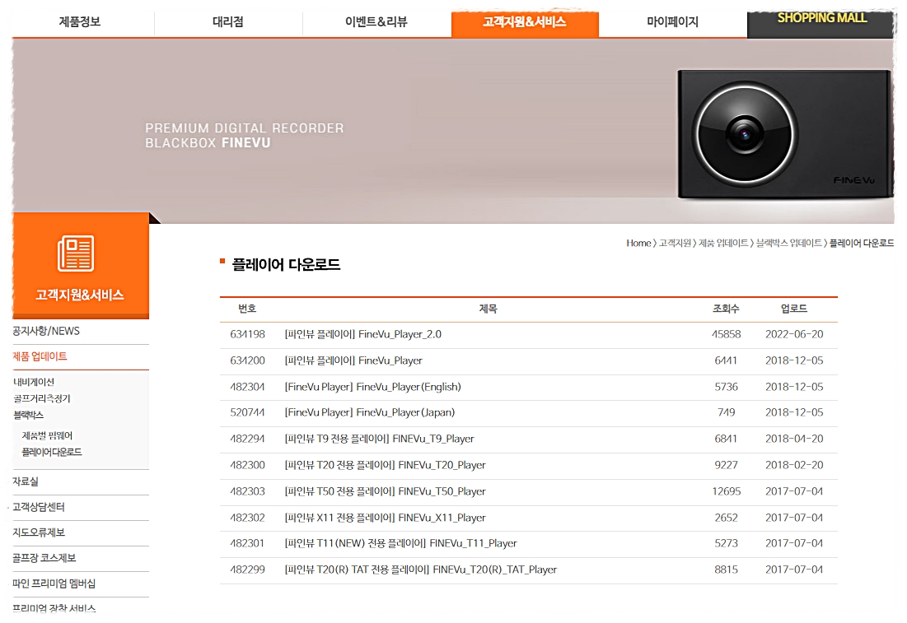The image size is (907, 623).
Task: Open the FINEVu_X11_Player post
Action: tap(385, 518)
